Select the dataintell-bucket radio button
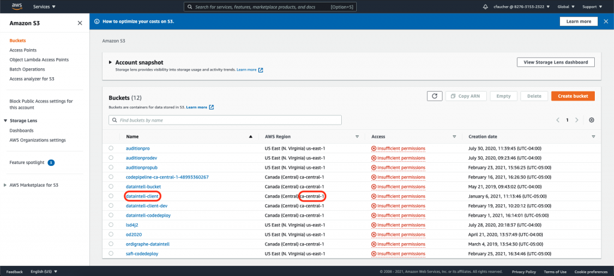Viewport: 614px width, 276px height. pos(111,186)
